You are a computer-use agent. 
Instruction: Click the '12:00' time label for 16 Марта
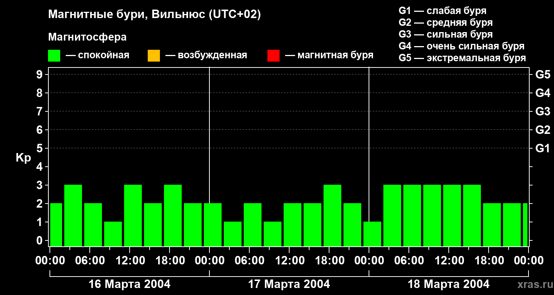tap(130, 260)
